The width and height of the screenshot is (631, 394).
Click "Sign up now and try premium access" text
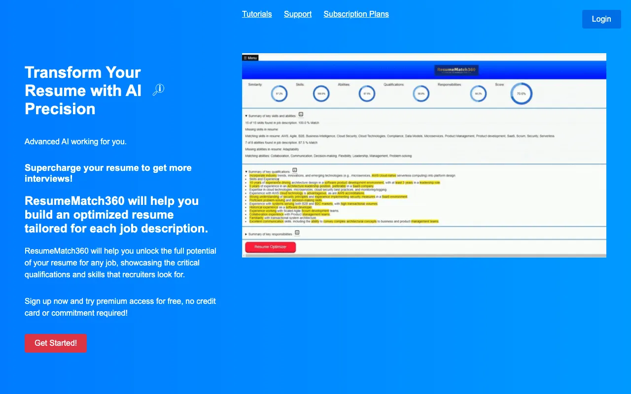click(x=120, y=307)
